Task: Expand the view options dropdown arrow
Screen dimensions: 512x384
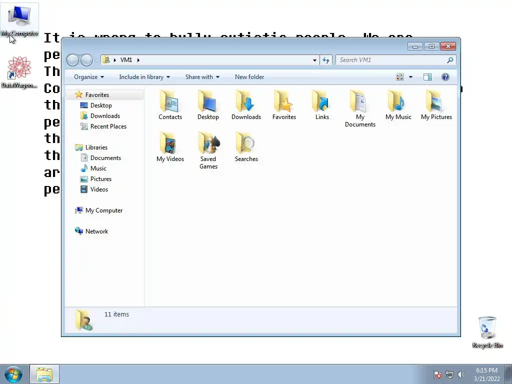Action: [x=411, y=77]
